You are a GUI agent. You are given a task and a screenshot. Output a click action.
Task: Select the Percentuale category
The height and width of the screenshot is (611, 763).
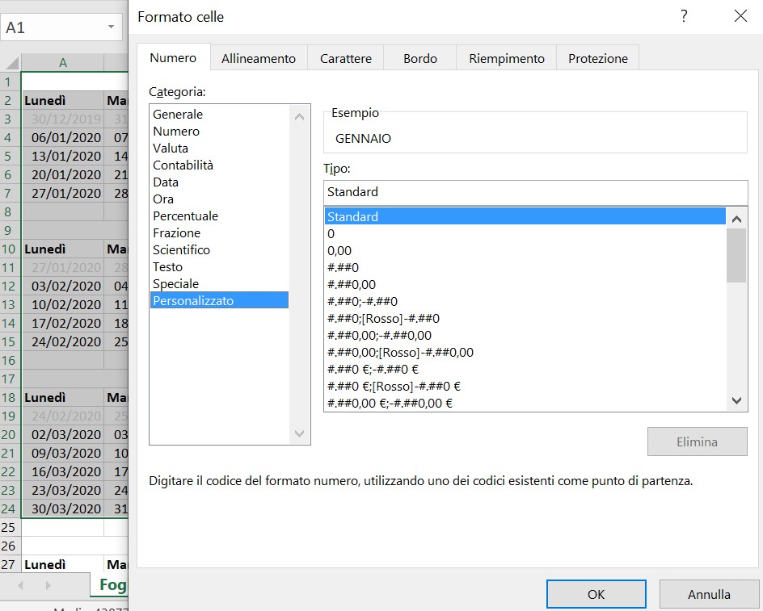click(185, 216)
